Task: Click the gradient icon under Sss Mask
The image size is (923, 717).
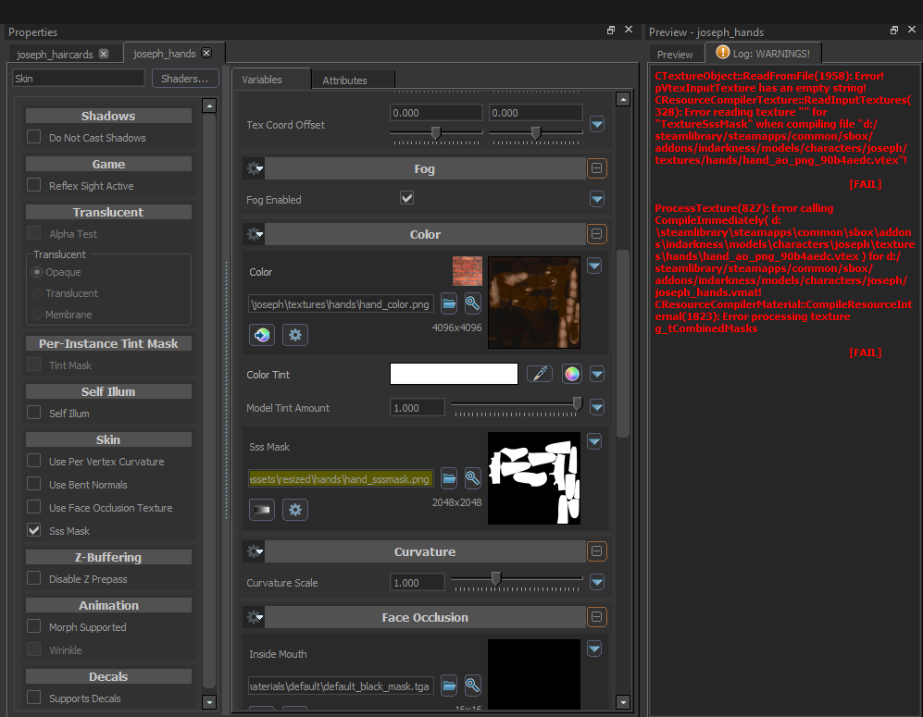Action: [260, 510]
